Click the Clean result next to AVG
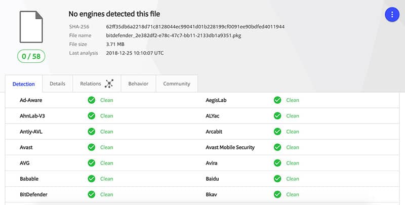Image resolution: width=405 pixels, height=205 pixels. click(x=107, y=163)
